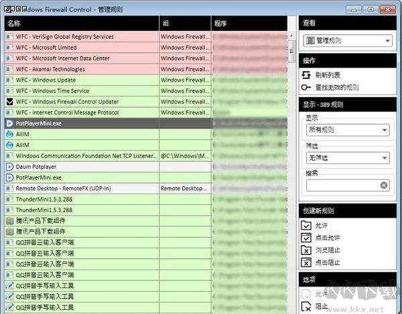Click group cell of WFC - VeriSign row
The width and height of the screenshot is (402, 314).
click(x=185, y=37)
